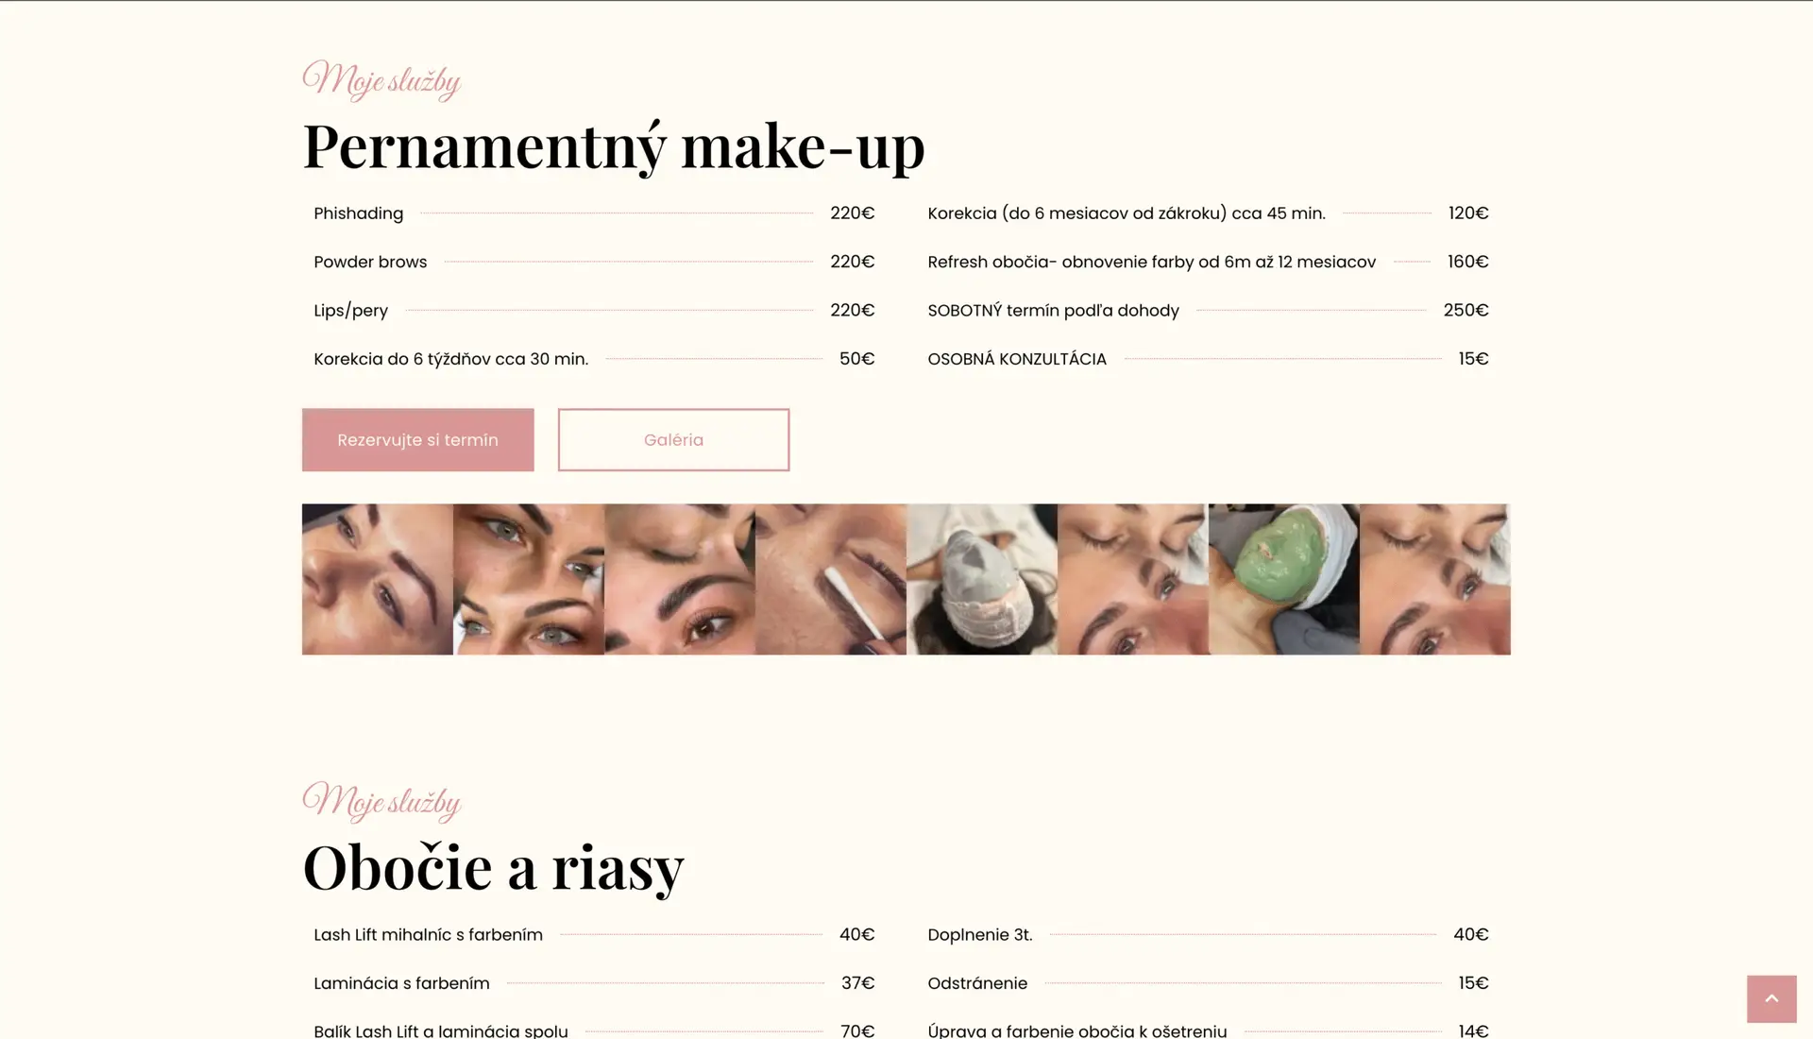Screen dimensions: 1813x1039
Task: View the sixth gallery brow thumbnail
Action: [1133, 579]
